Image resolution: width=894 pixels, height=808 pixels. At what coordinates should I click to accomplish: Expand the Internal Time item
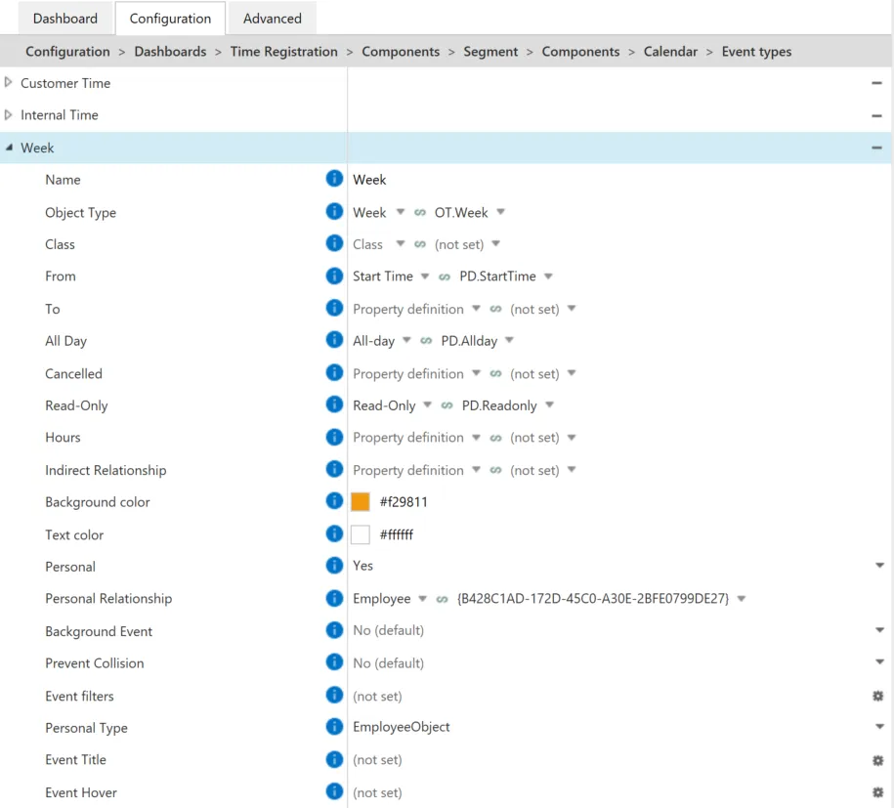(x=8, y=114)
